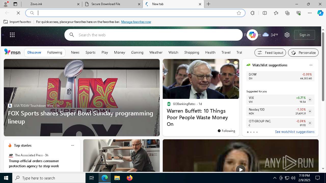Open the Edge profile icon
The image size is (326, 183).
pyautogui.click(x=6, y=4)
